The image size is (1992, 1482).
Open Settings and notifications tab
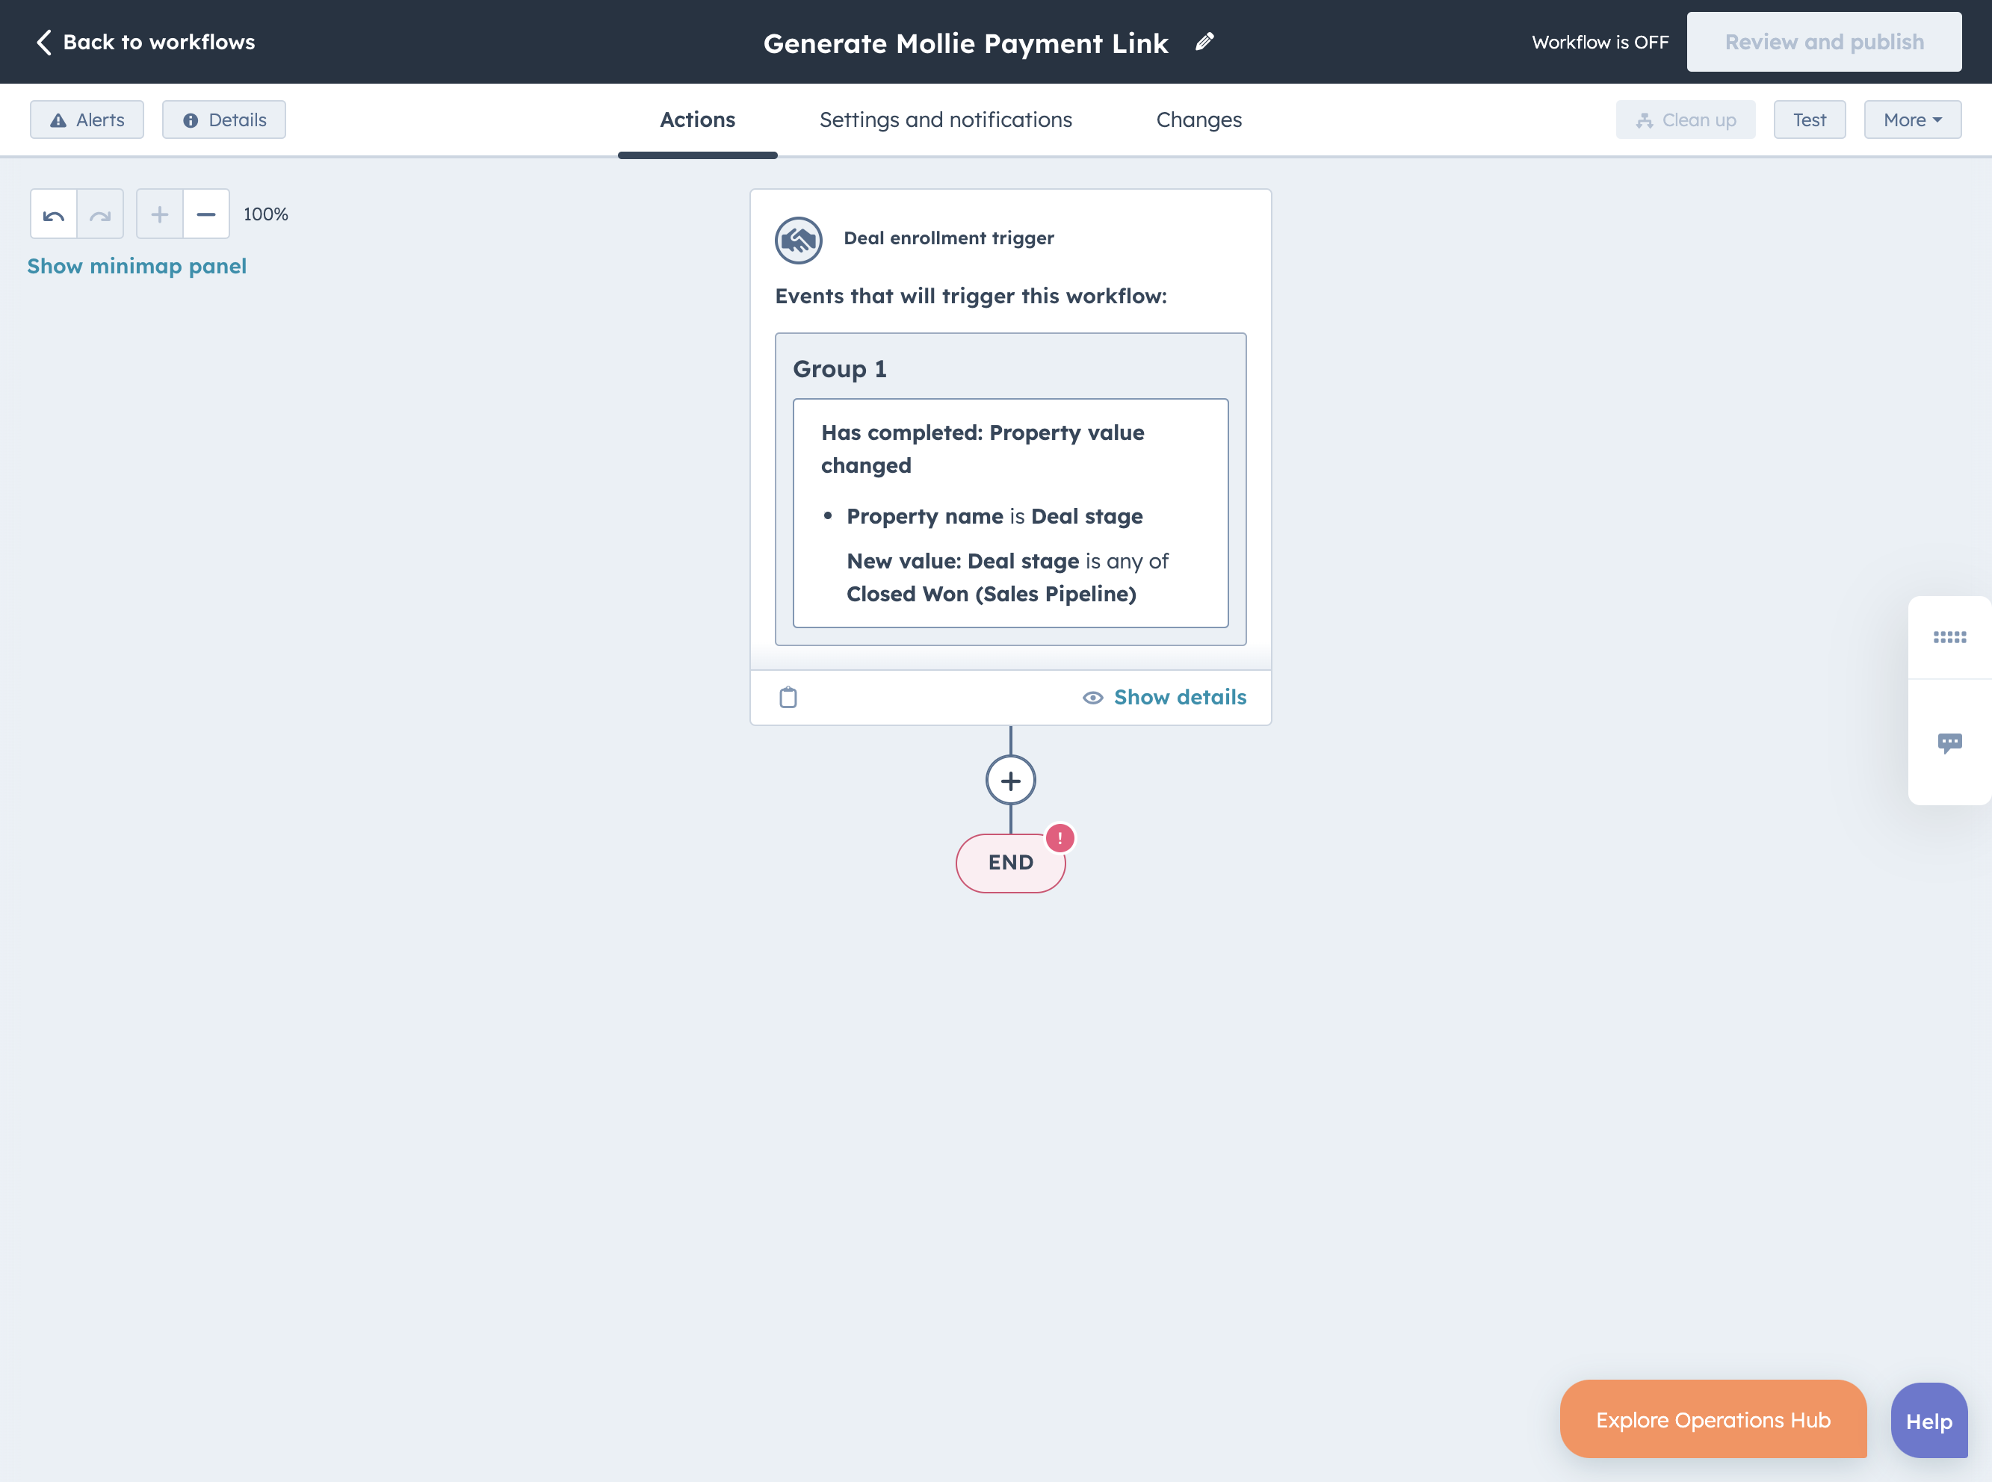click(x=946, y=120)
